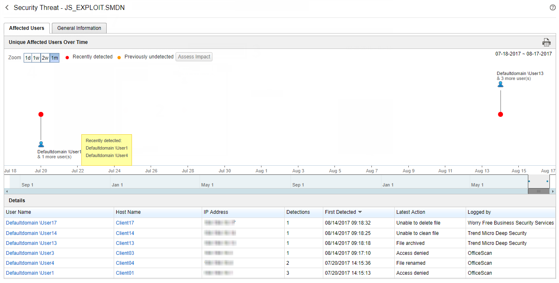Click the printer icon to print chart

[546, 42]
